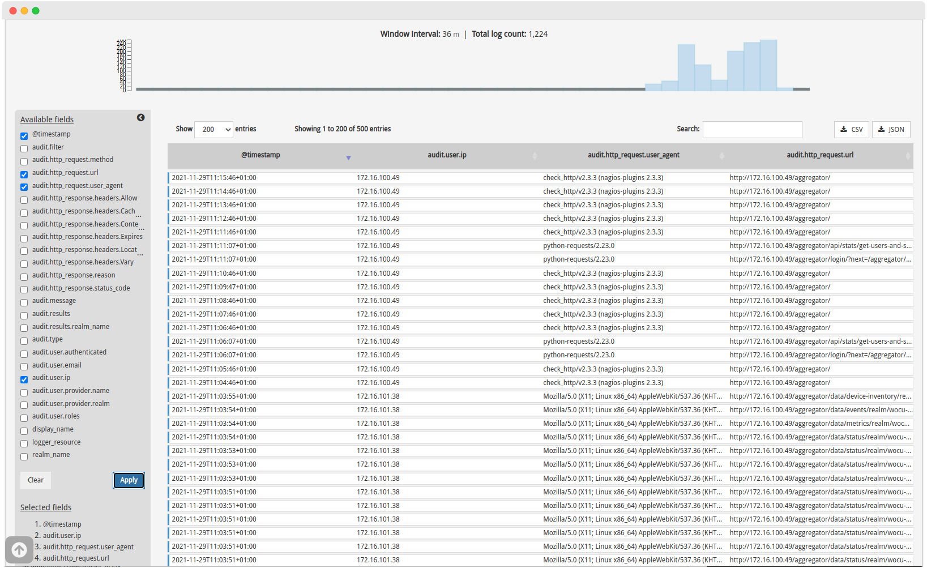Click selected field 2. audit.user.ip
The width and height of the screenshot is (927, 568).
click(62, 536)
